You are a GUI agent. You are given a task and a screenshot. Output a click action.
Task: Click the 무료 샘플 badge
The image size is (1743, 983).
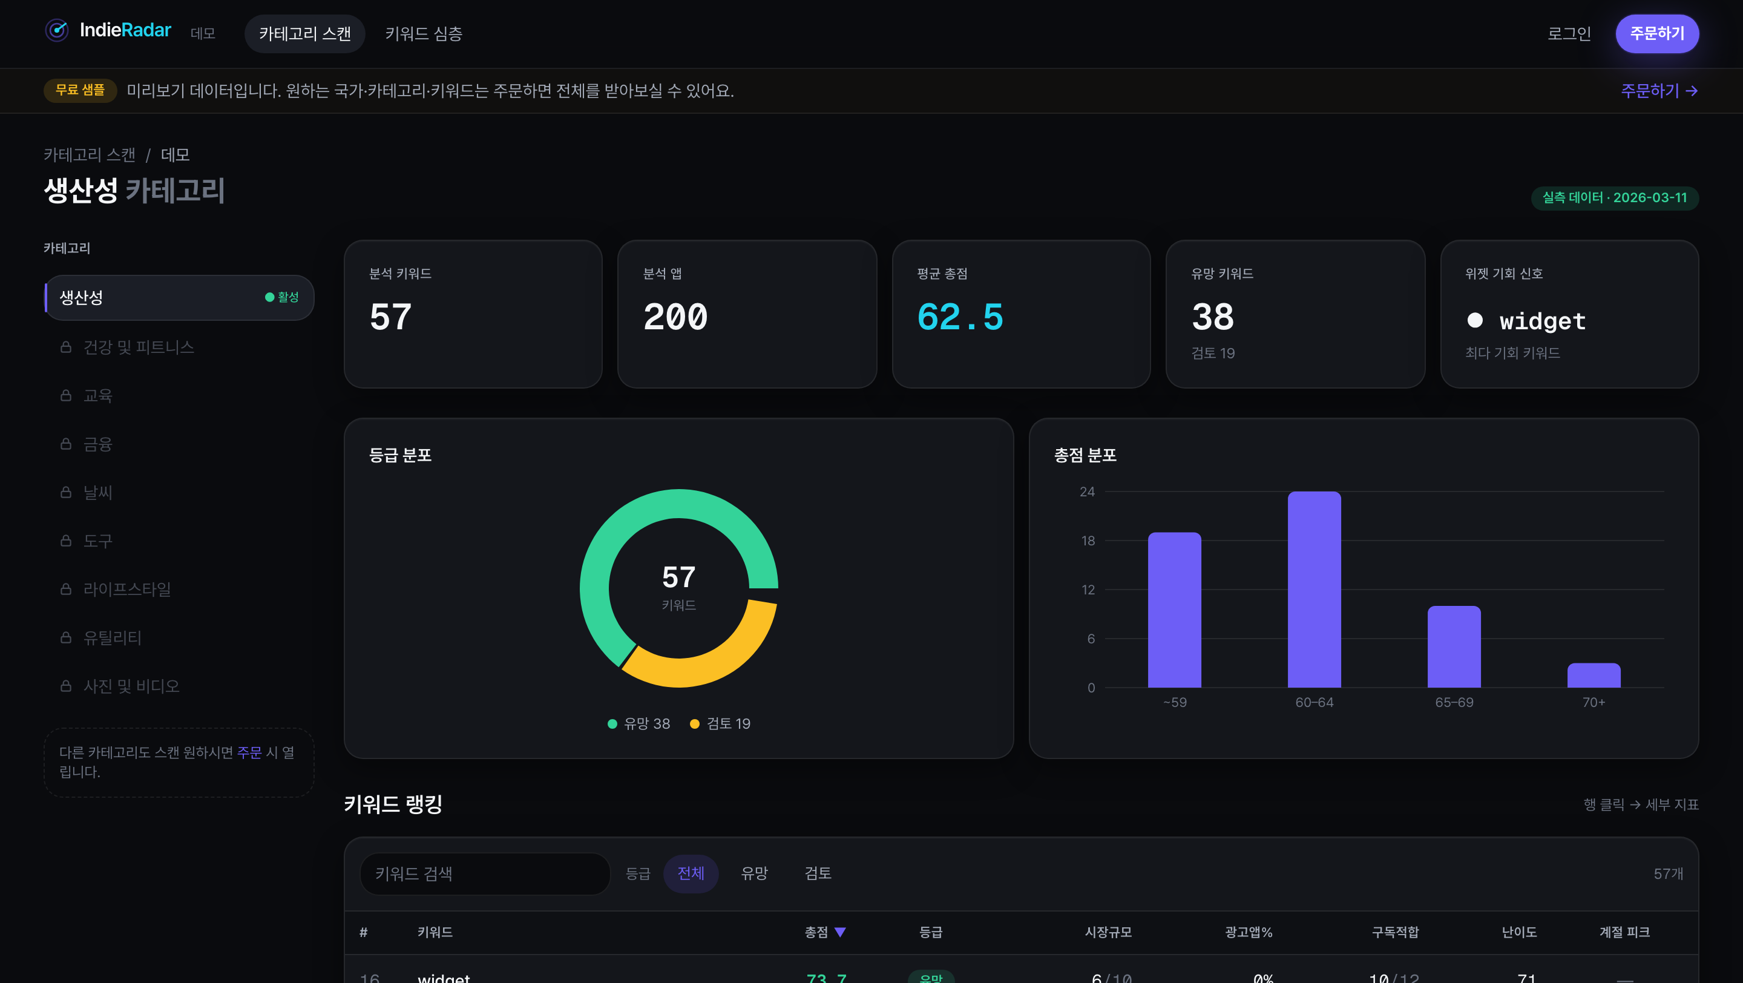click(x=80, y=90)
